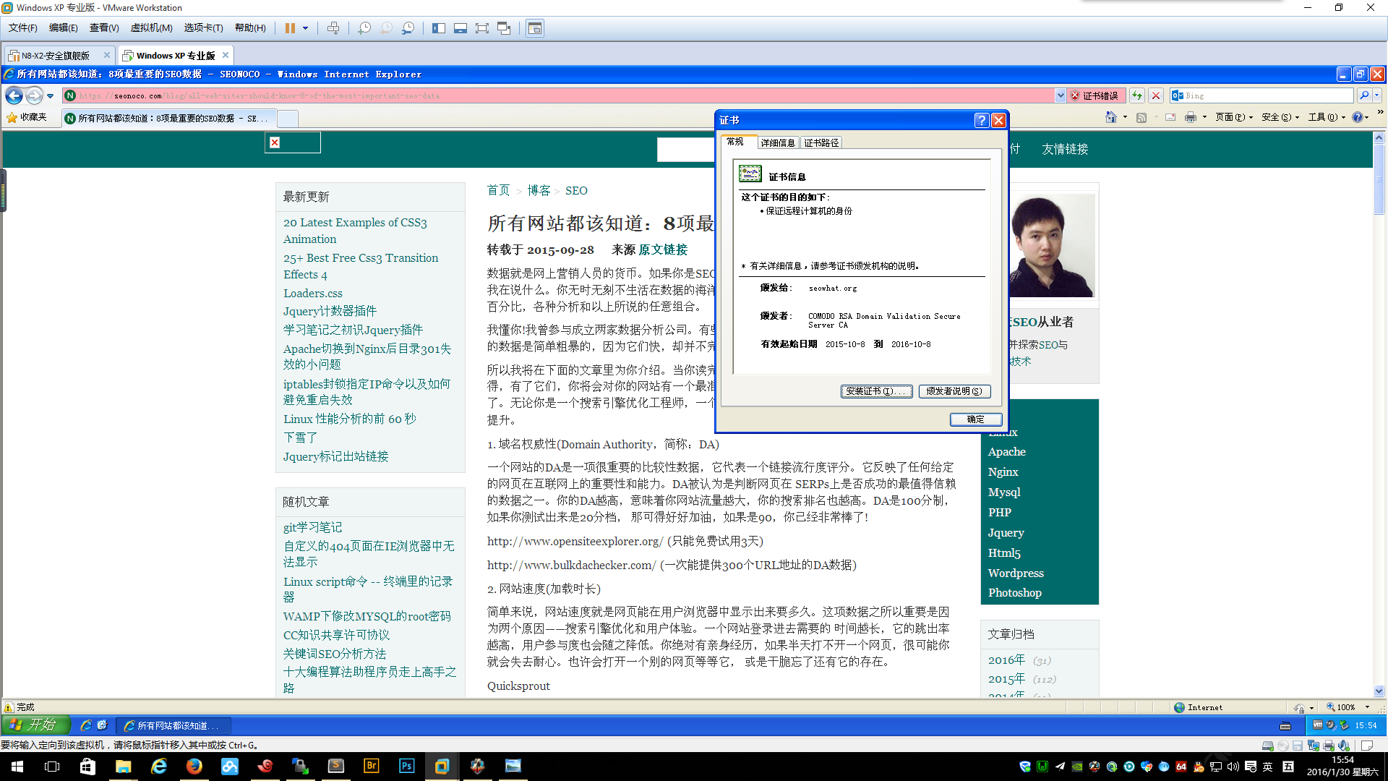
Task: Open IE home page icon
Action: click(1111, 117)
